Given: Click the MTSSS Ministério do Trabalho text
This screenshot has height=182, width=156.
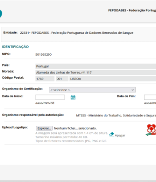Looking at the screenshot, I should coord(116,115).
